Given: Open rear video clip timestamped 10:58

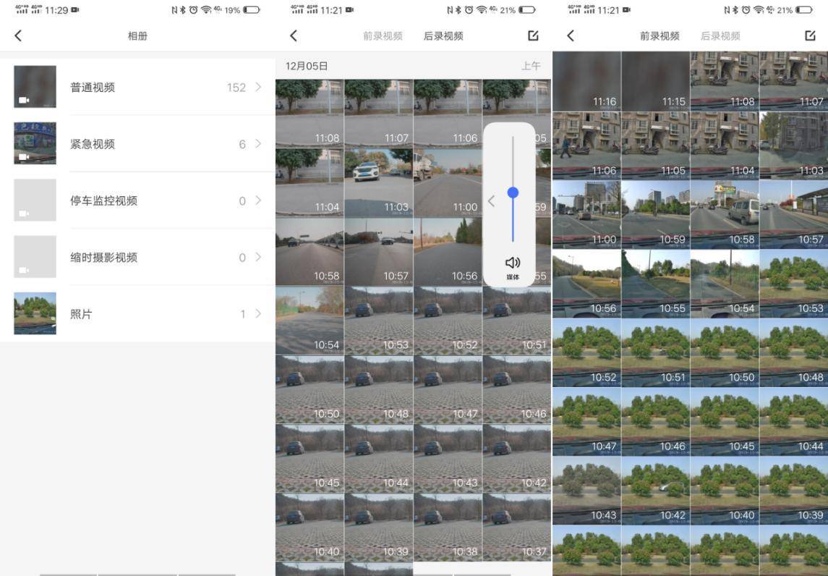Looking at the screenshot, I should click(x=310, y=252).
